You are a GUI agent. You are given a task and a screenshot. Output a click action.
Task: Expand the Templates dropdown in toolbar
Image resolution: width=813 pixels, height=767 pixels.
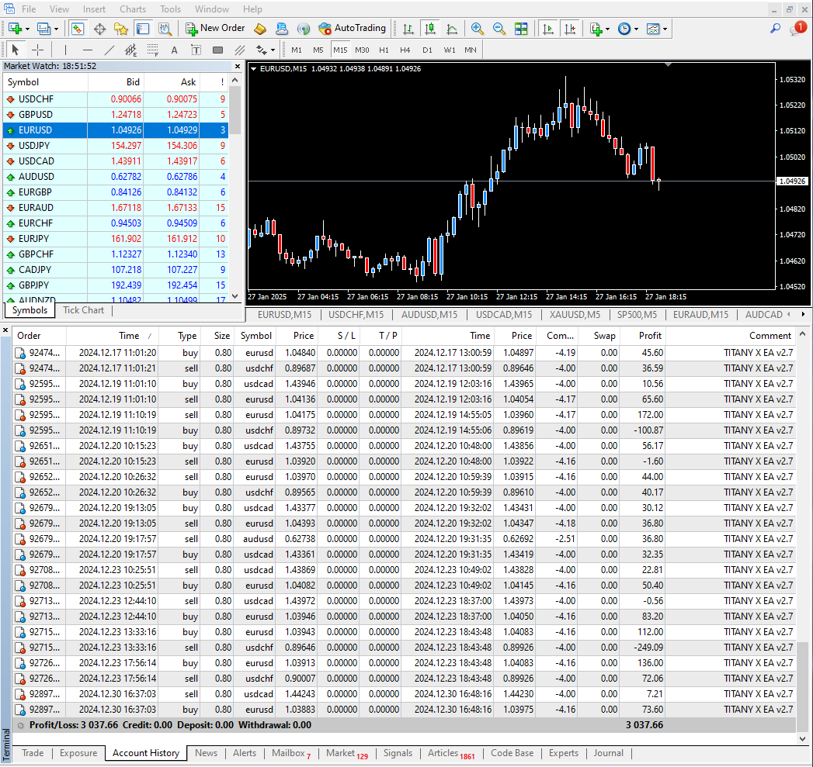(x=665, y=29)
